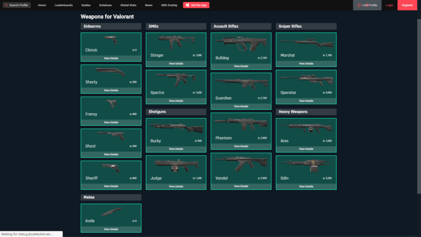Go to the Guides section
Image resolution: width=421 pixels, height=237 pixels.
86,5
